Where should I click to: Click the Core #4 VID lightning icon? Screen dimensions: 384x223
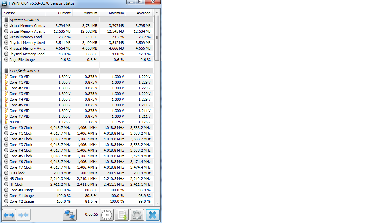[6, 99]
